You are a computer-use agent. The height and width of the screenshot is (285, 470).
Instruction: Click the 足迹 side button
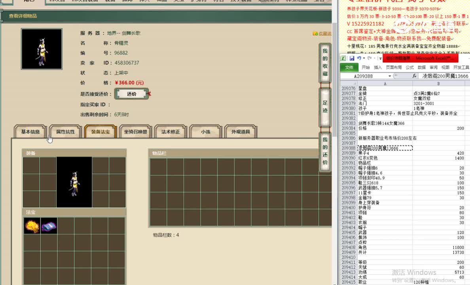coord(325,106)
